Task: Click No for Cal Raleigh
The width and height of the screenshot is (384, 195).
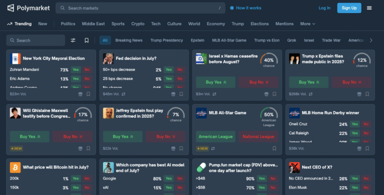Action: pos(366,133)
